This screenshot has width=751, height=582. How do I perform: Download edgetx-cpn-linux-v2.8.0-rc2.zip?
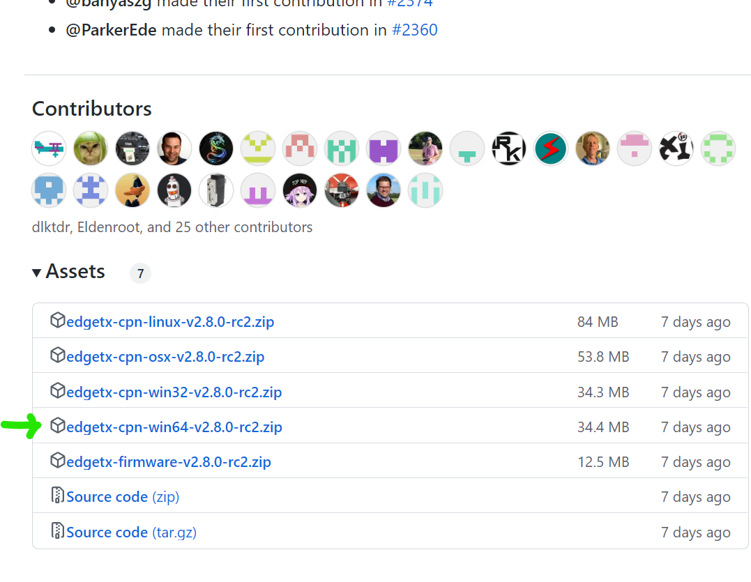point(170,322)
